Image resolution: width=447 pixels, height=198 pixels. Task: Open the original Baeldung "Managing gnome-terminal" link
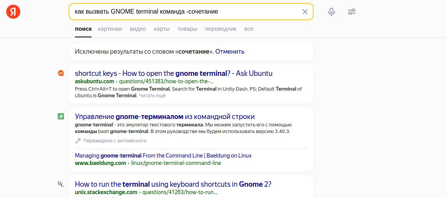click(x=163, y=156)
